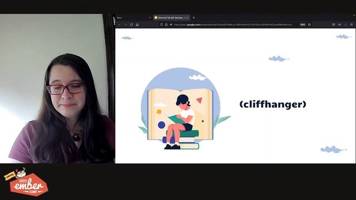356x200 pixels.
Task: Open the site permissions icon beside padlock
Action: tap(171, 24)
